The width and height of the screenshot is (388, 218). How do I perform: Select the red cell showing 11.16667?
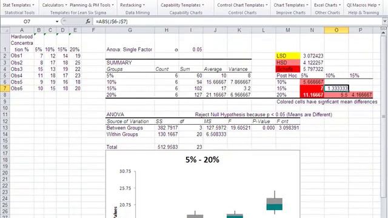(312, 94)
